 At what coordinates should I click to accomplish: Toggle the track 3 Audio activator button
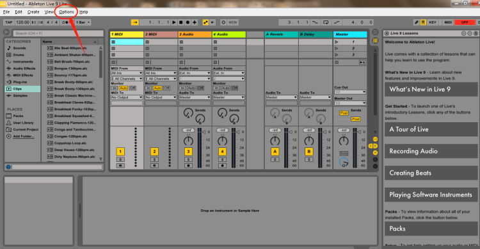click(x=188, y=151)
